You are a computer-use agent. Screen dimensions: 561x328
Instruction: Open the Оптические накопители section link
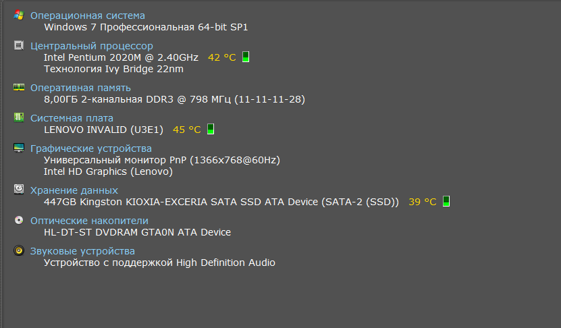click(x=89, y=221)
